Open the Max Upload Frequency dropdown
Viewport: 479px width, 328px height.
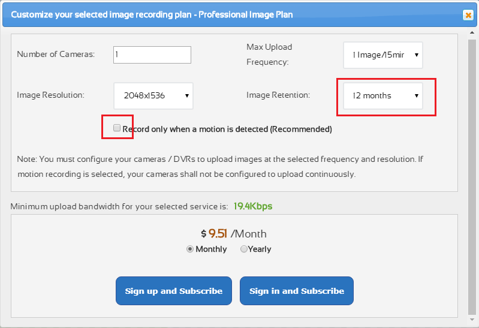[x=383, y=55]
